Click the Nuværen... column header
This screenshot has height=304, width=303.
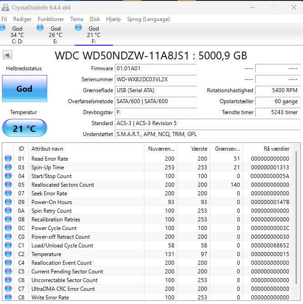tap(160, 149)
